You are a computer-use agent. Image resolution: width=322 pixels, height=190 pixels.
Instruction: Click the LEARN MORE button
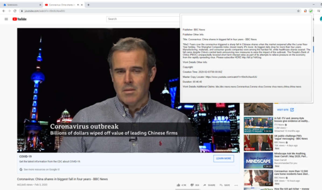[223, 159]
